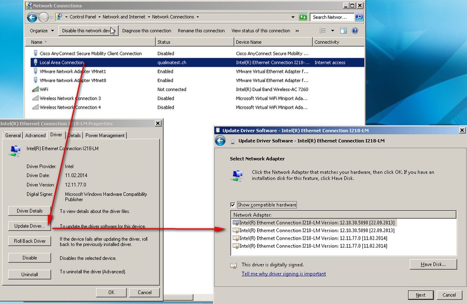Toggle the preview pane icon
Screen dimensions: 467x304
click(344, 31)
